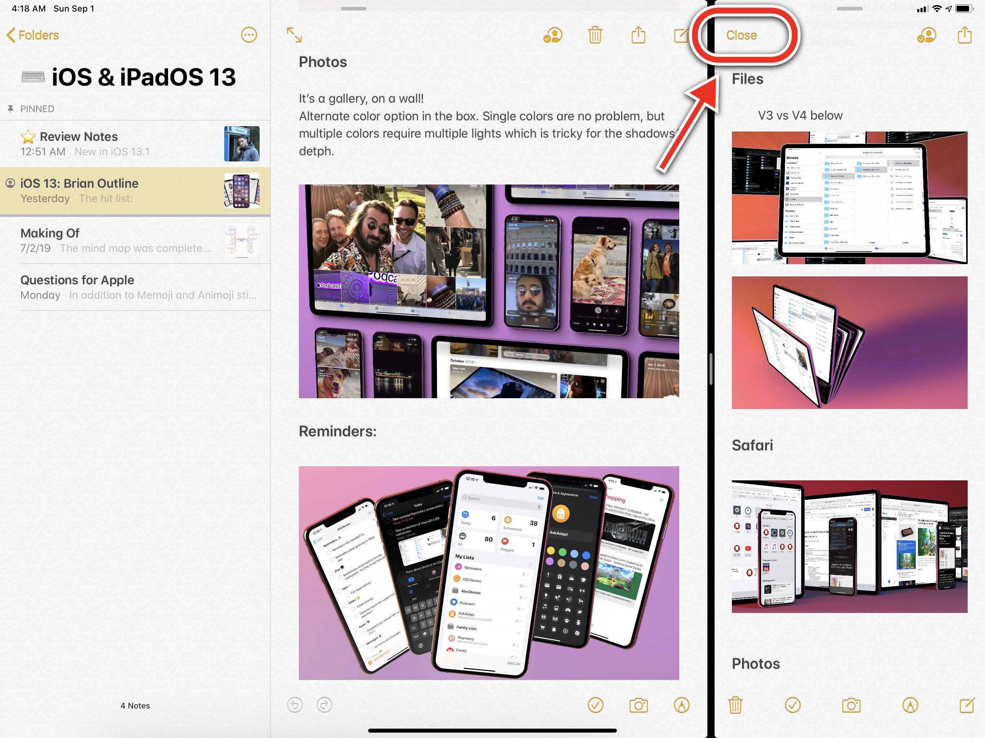Go back to Folders list

click(x=33, y=35)
